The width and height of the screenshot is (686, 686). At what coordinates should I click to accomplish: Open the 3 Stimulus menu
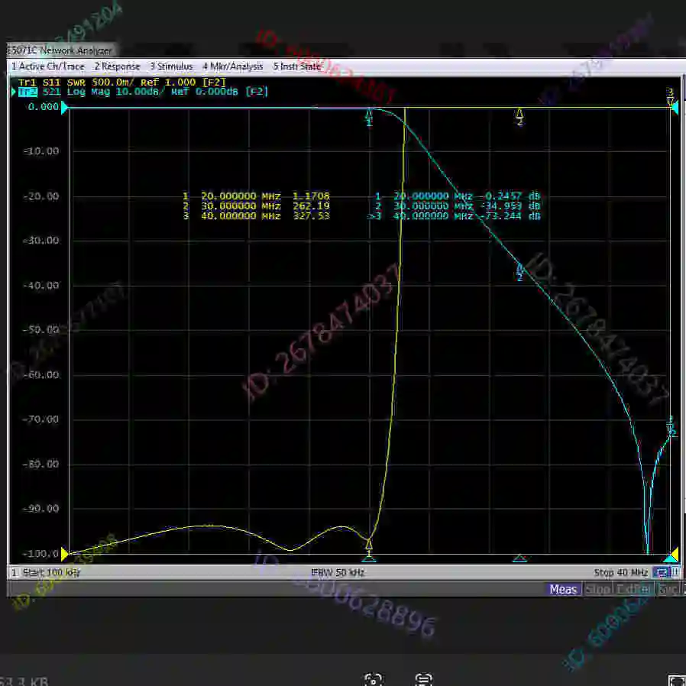pos(171,66)
